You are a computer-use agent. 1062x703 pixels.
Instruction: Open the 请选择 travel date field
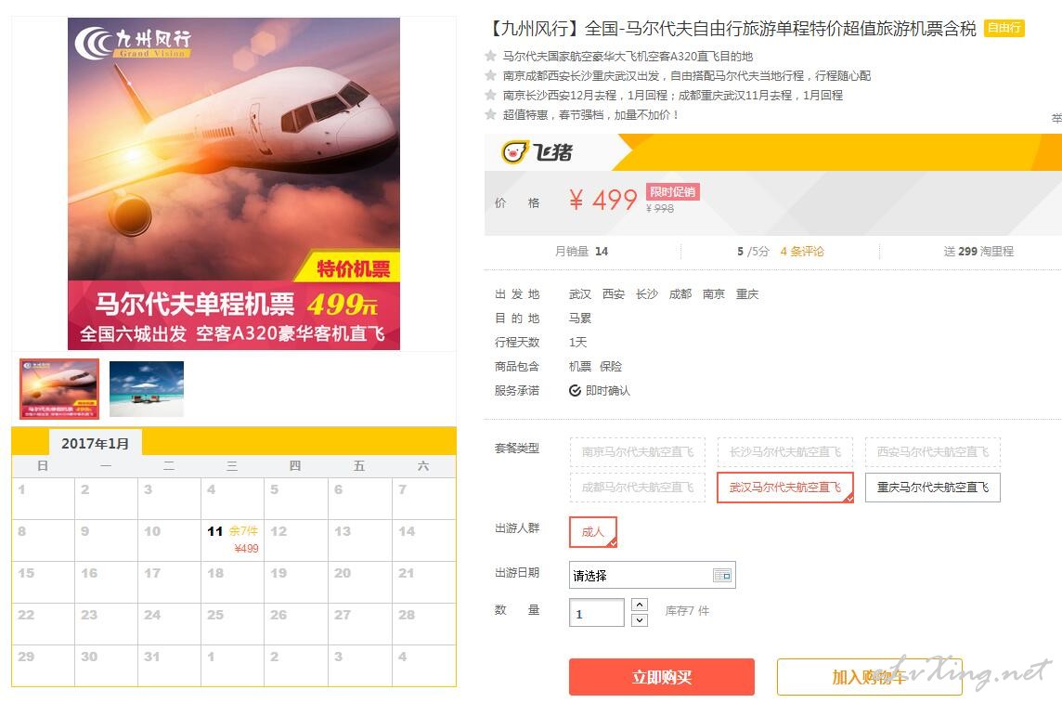[x=653, y=576]
